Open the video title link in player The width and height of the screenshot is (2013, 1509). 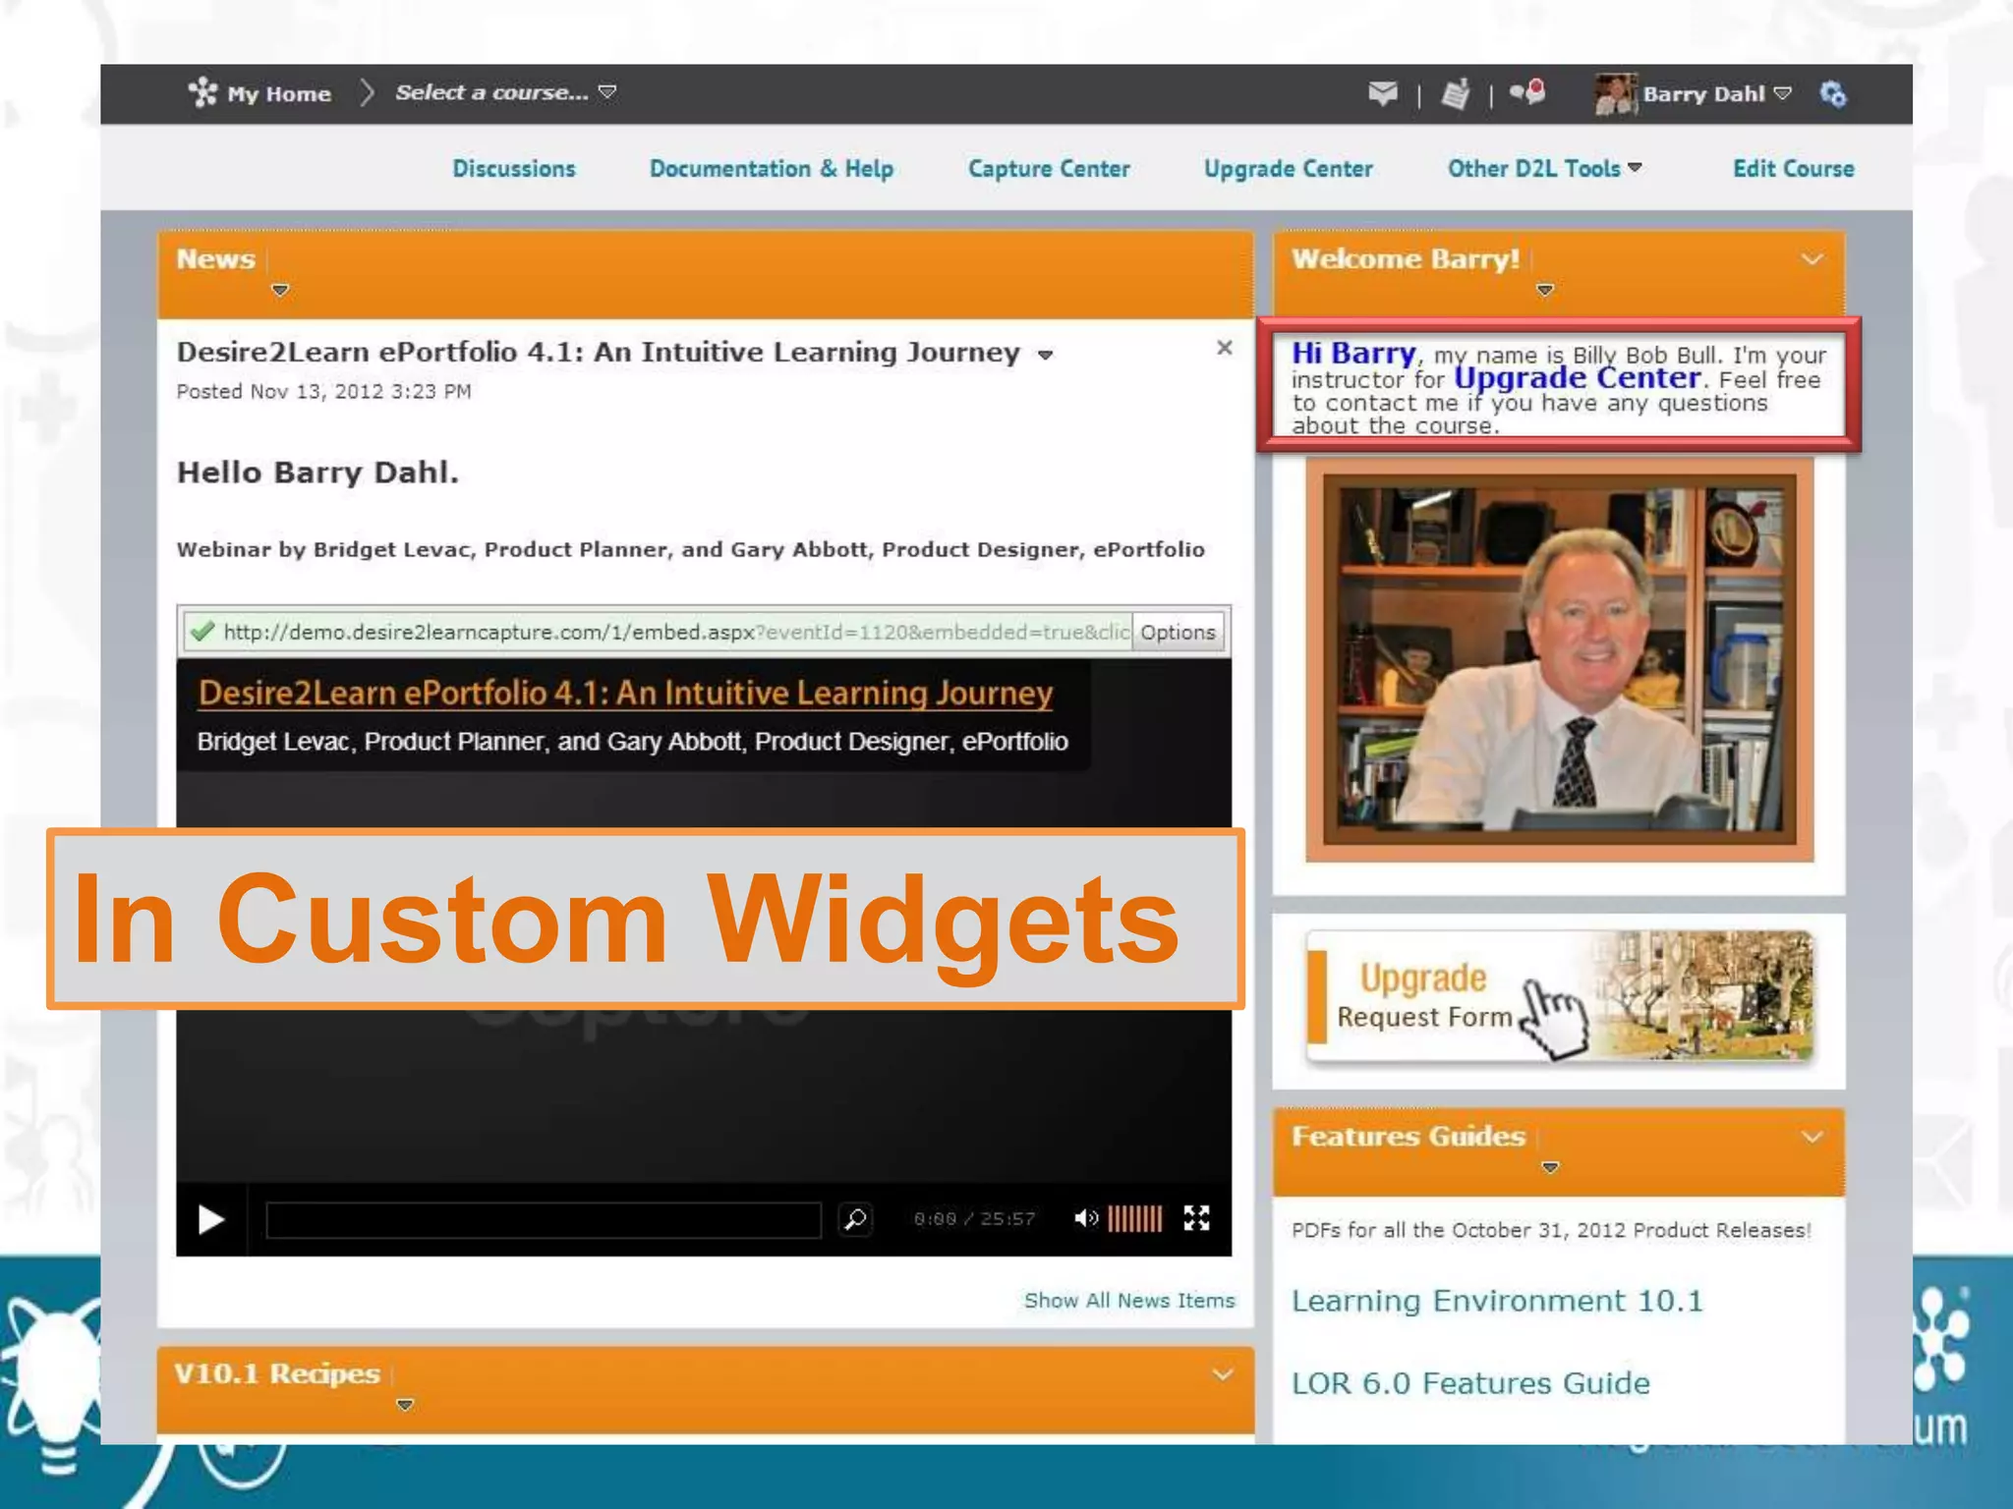[625, 693]
